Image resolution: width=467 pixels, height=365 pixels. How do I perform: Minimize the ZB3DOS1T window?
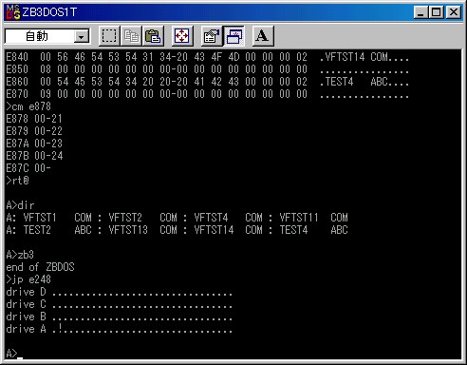(421, 12)
